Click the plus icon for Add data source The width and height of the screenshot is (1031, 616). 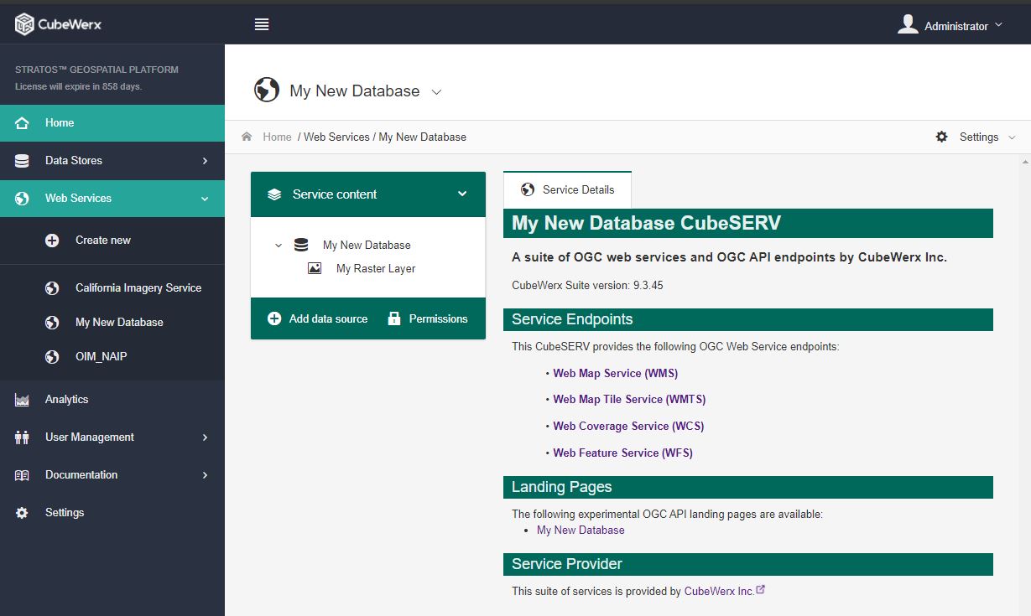[274, 318]
